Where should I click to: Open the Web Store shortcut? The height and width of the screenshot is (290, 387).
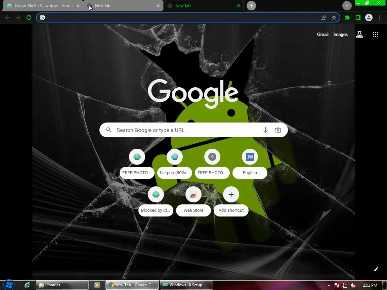pos(193,201)
